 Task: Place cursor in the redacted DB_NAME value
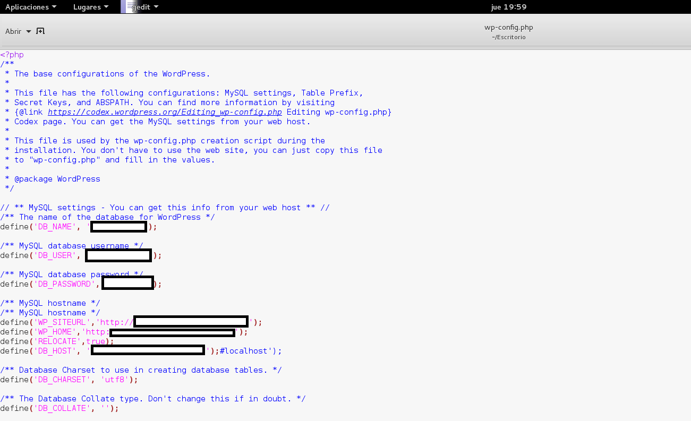[x=118, y=227]
